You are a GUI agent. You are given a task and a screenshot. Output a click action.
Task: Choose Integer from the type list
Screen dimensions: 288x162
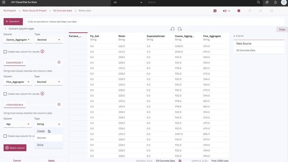(49, 131)
